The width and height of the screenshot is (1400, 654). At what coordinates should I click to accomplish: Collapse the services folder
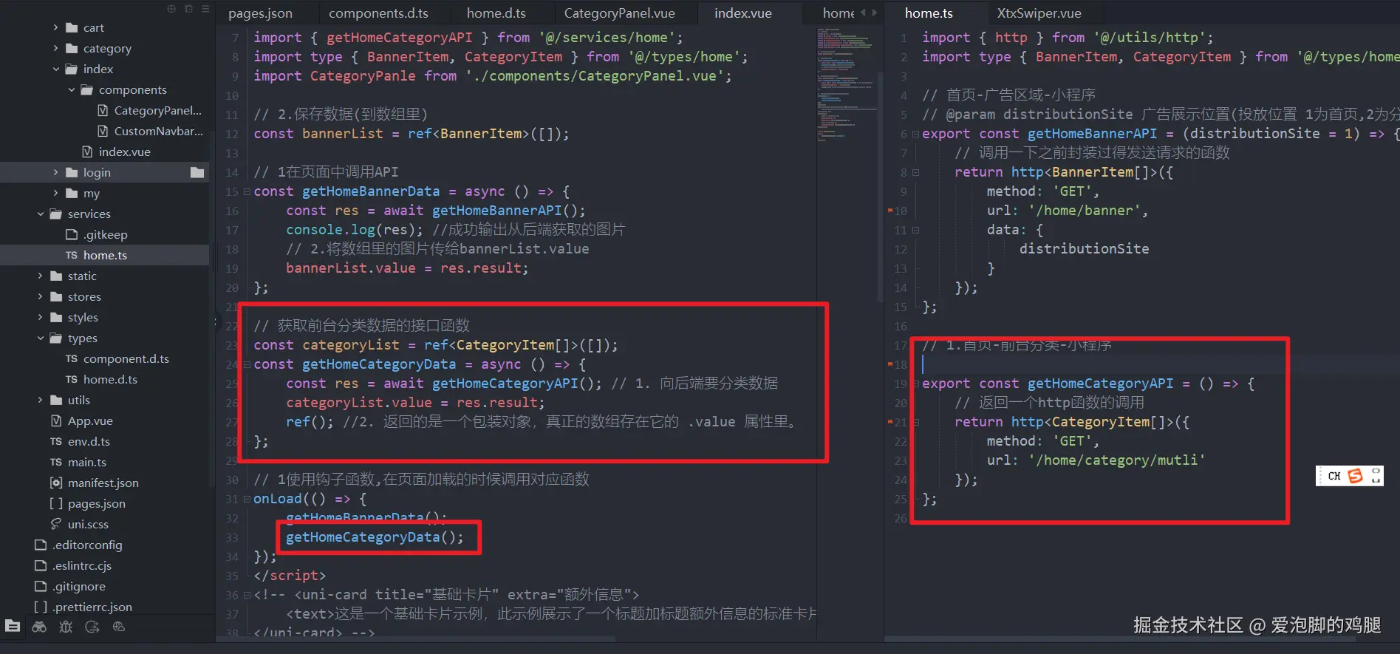tap(40, 214)
